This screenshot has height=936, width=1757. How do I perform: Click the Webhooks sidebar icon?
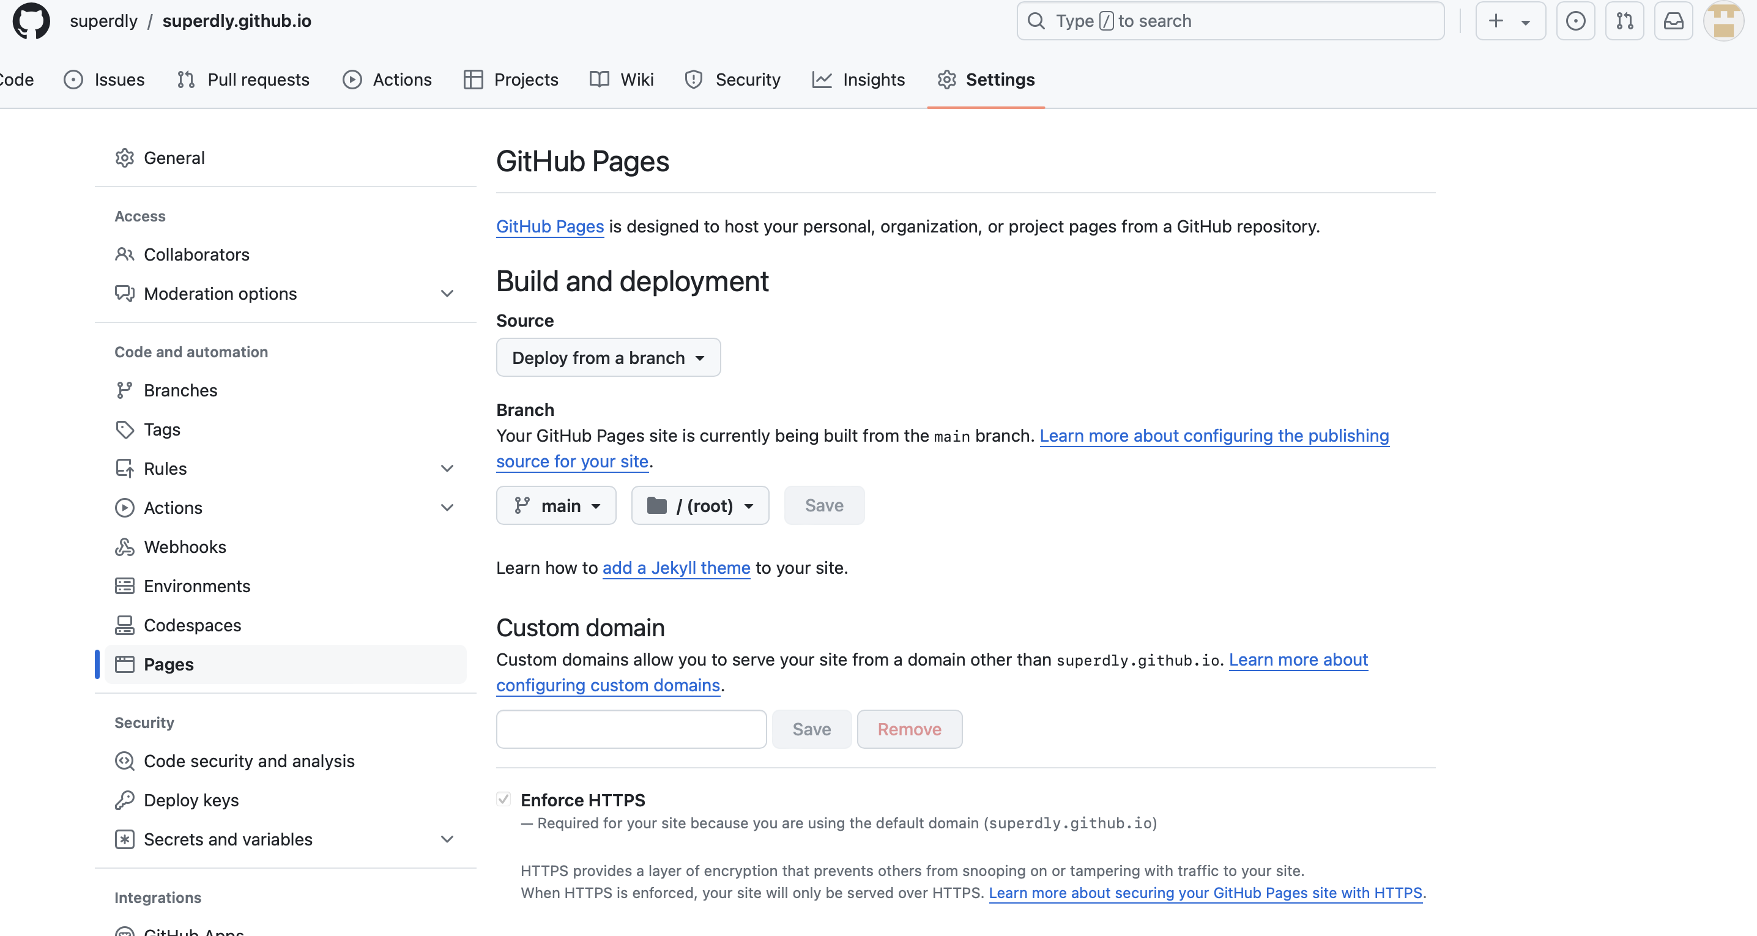coord(124,547)
